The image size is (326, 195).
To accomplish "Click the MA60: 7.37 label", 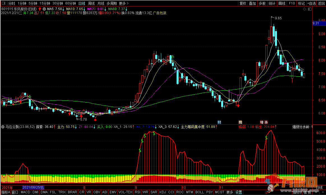I will tap(116, 9).
